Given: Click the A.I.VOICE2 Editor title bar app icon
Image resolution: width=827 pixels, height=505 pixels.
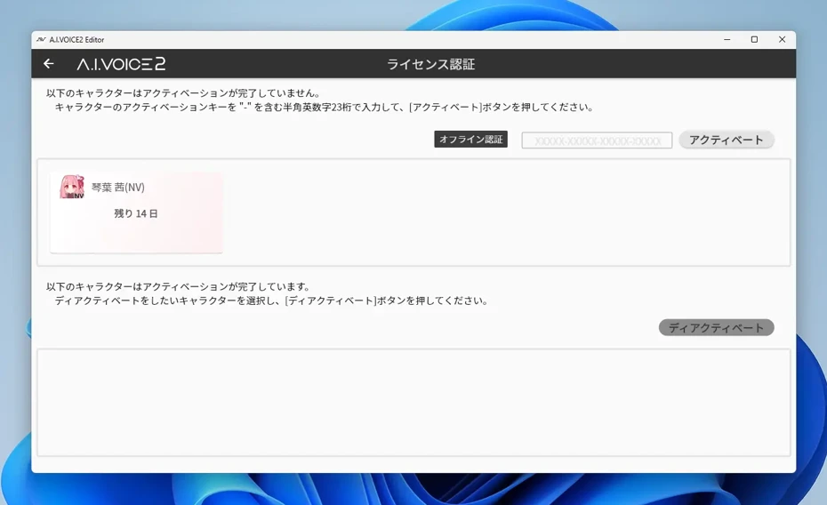Looking at the screenshot, I should (41, 39).
